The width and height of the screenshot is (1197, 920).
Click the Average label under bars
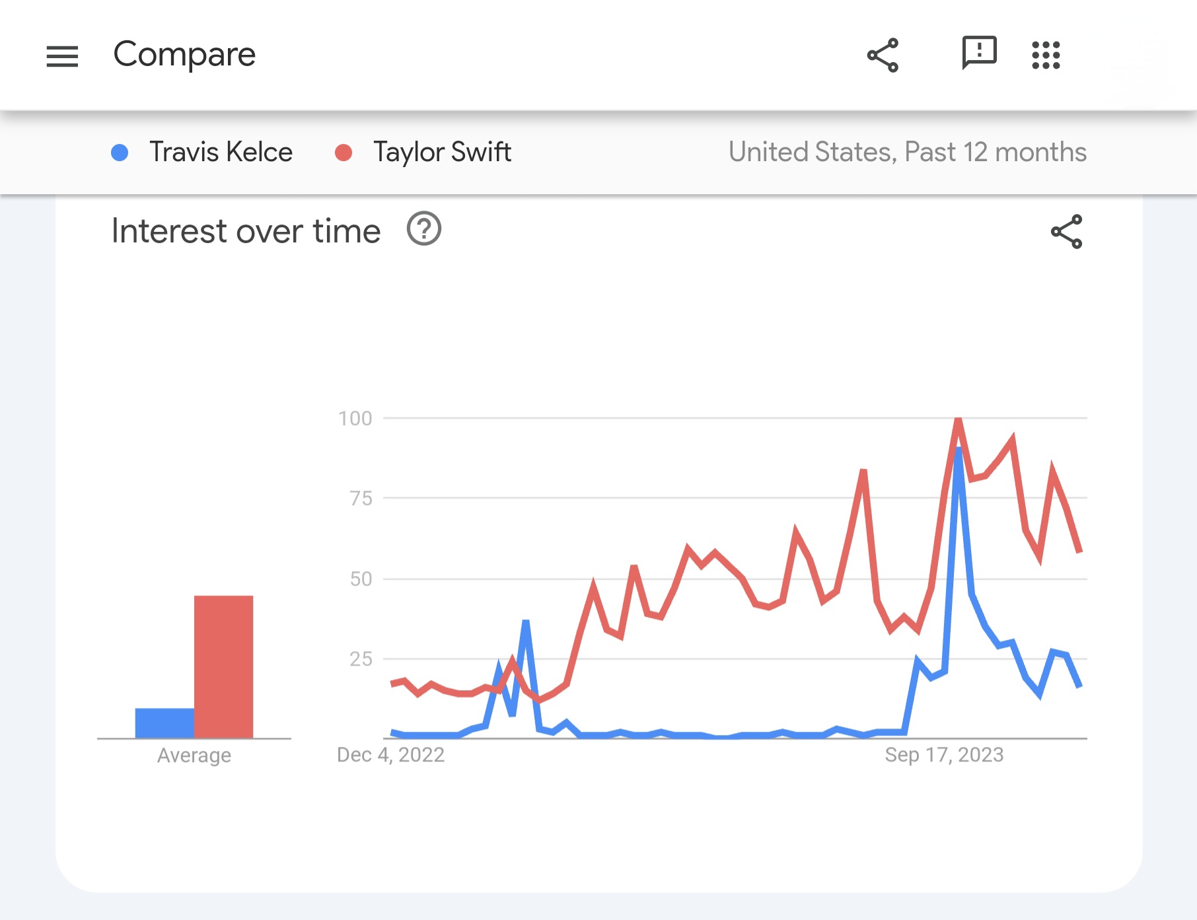pyautogui.click(x=194, y=755)
